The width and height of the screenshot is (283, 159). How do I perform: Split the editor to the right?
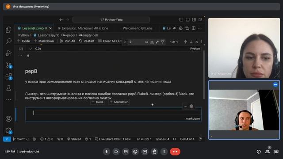tap(194, 28)
